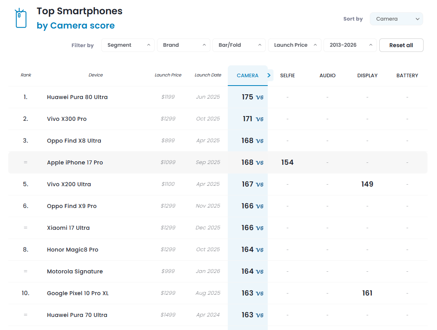This screenshot has width=437, height=330.
Task: Switch to the BATTERY tab
Action: [407, 75]
